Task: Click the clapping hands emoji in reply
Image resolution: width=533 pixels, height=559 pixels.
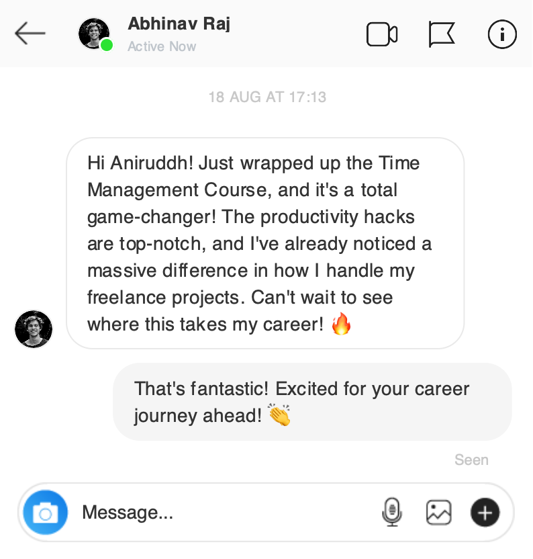Action: pos(280,415)
